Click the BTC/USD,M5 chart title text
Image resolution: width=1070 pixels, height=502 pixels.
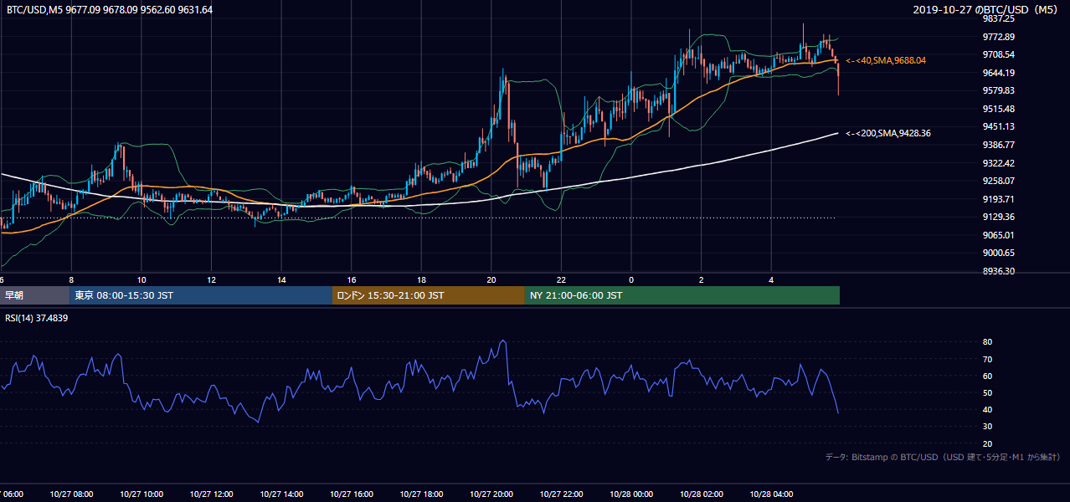tap(110, 10)
